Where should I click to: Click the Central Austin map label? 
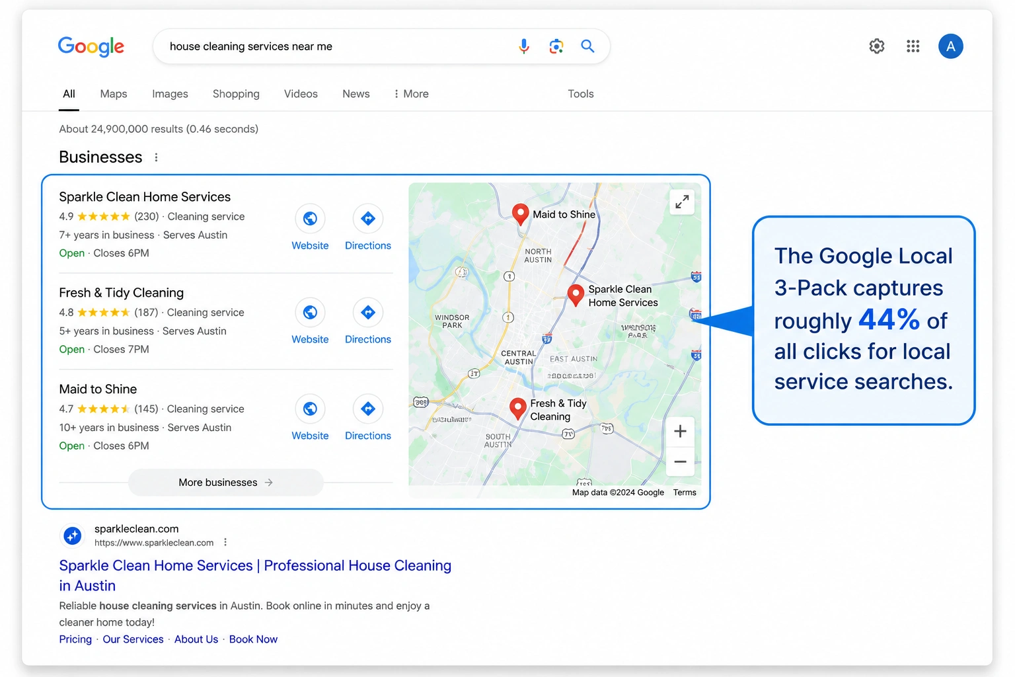click(519, 358)
